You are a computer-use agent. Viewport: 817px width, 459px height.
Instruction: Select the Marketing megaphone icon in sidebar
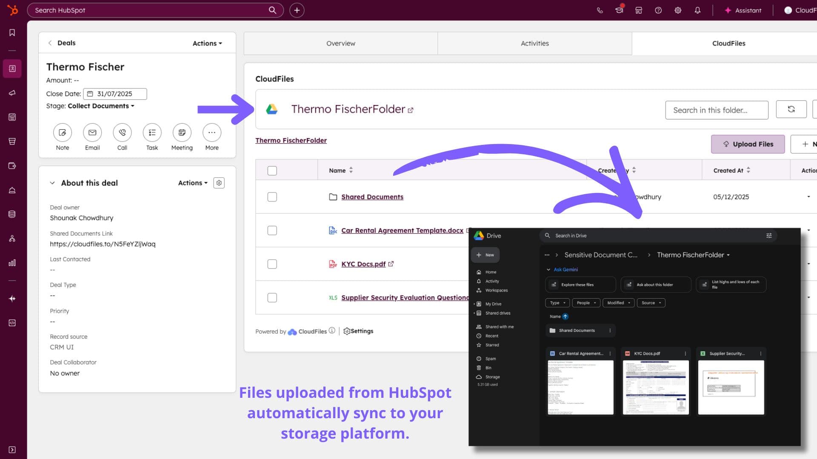point(12,93)
